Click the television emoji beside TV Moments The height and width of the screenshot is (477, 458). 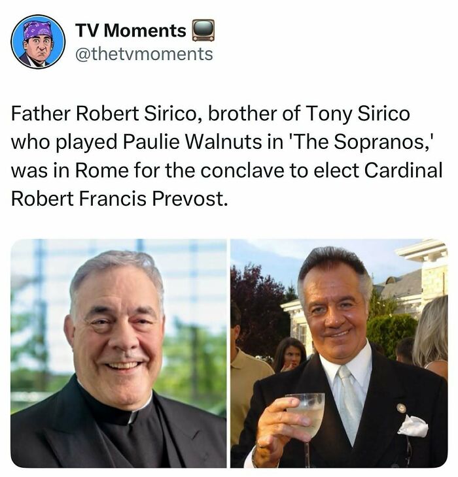pyautogui.click(x=203, y=30)
